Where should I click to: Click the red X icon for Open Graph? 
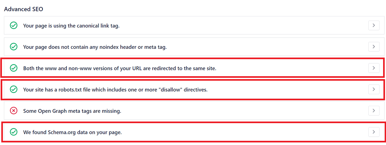[x=14, y=111]
